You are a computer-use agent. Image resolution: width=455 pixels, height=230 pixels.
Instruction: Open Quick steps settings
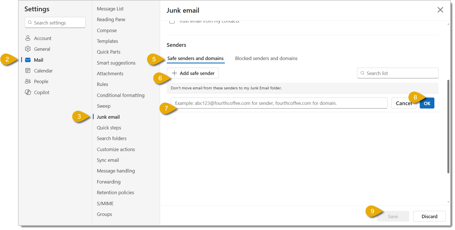(109, 128)
